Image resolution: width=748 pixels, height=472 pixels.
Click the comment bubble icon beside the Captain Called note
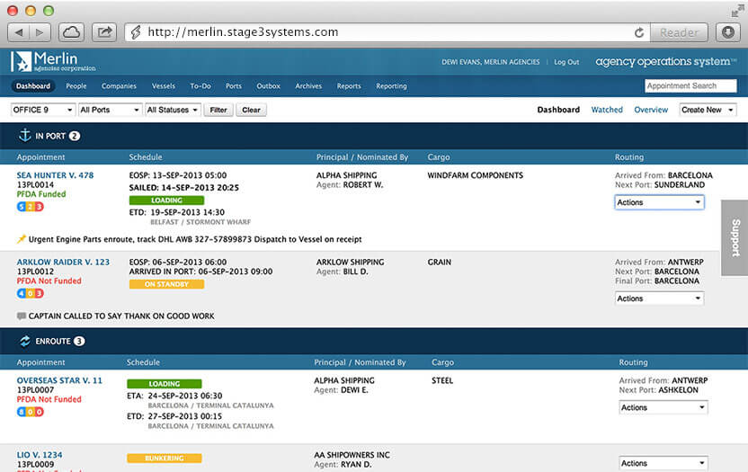(22, 316)
